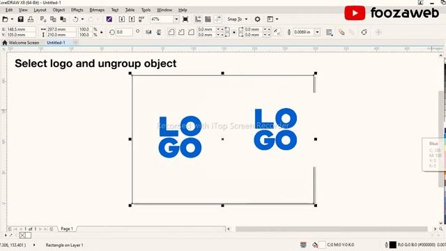
Task: Click the Mirror horizontally icon
Action: point(148,32)
